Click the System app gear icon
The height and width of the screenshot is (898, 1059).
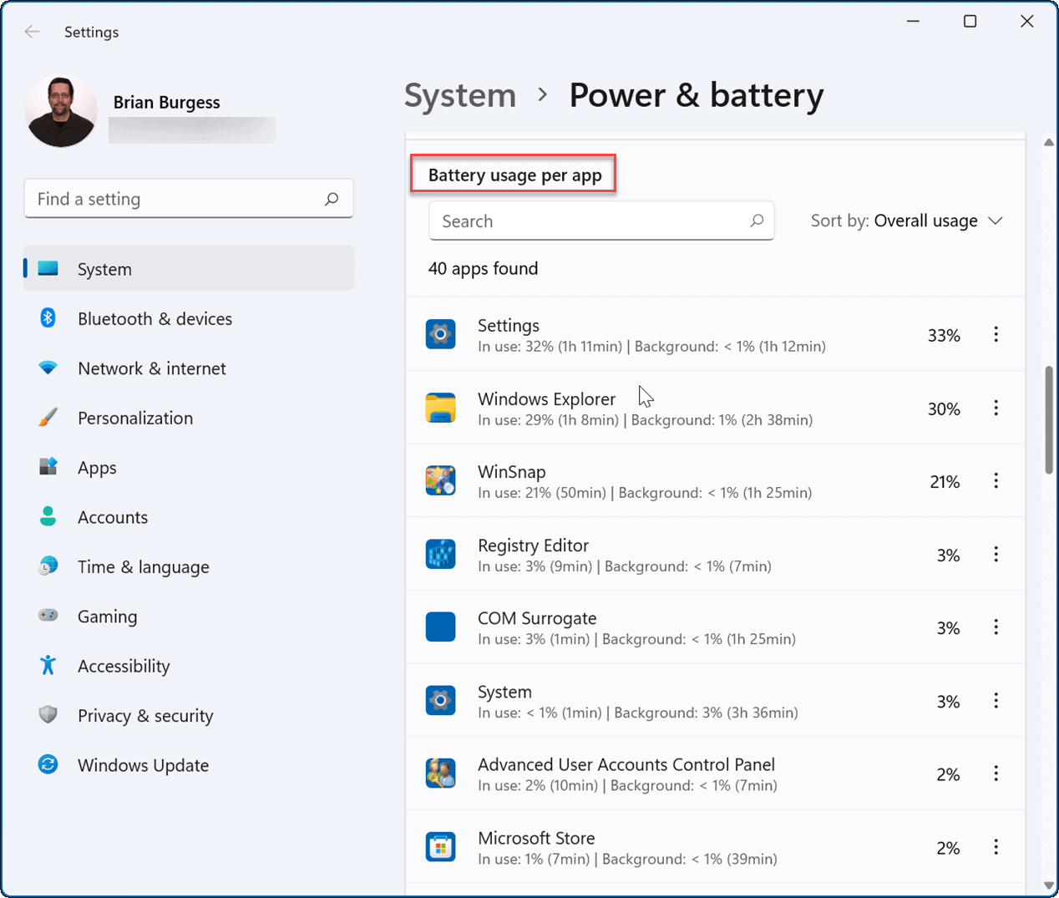[x=440, y=700]
